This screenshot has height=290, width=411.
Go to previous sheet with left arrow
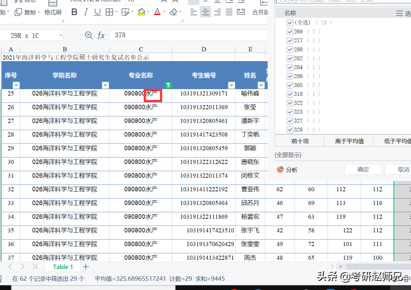tap(10, 267)
